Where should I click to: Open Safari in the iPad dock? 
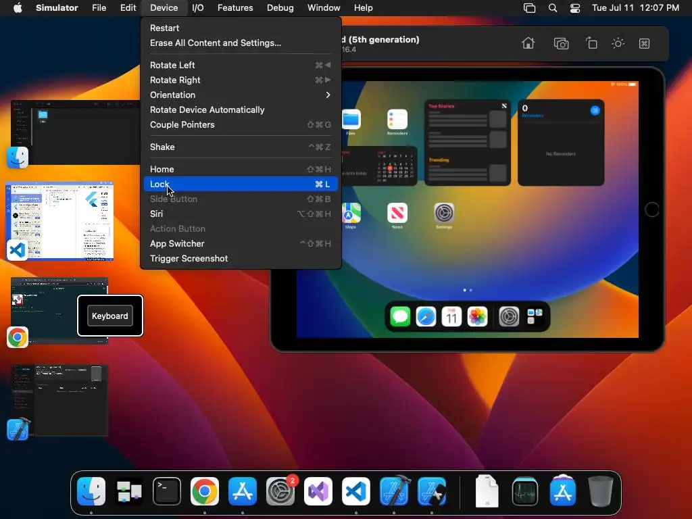pos(426,316)
